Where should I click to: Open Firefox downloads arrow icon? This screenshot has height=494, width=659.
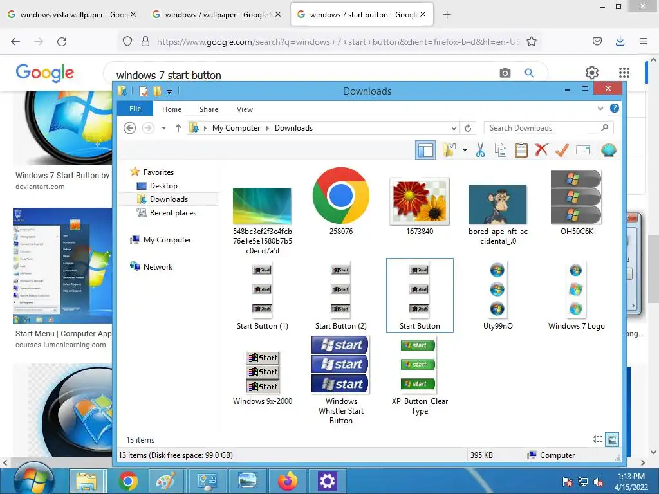click(620, 41)
